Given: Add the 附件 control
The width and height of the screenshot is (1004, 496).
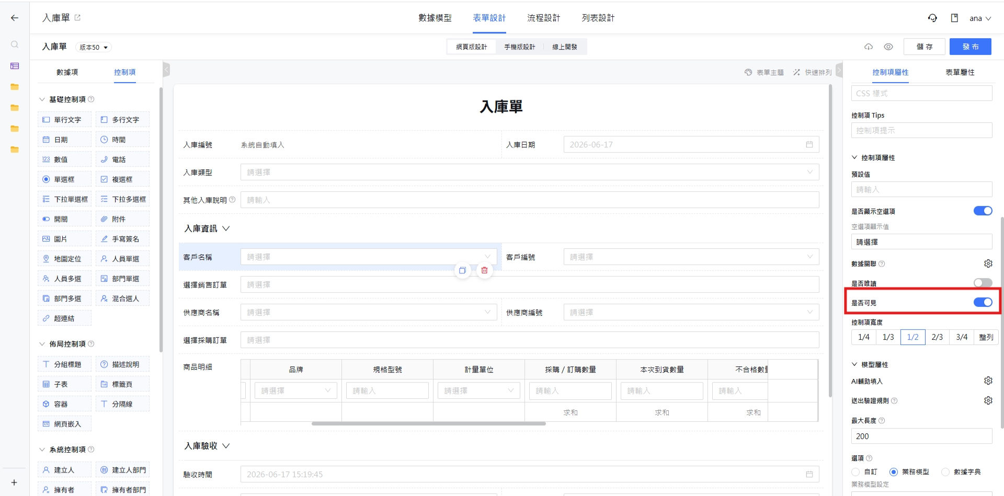Looking at the screenshot, I should [122, 219].
